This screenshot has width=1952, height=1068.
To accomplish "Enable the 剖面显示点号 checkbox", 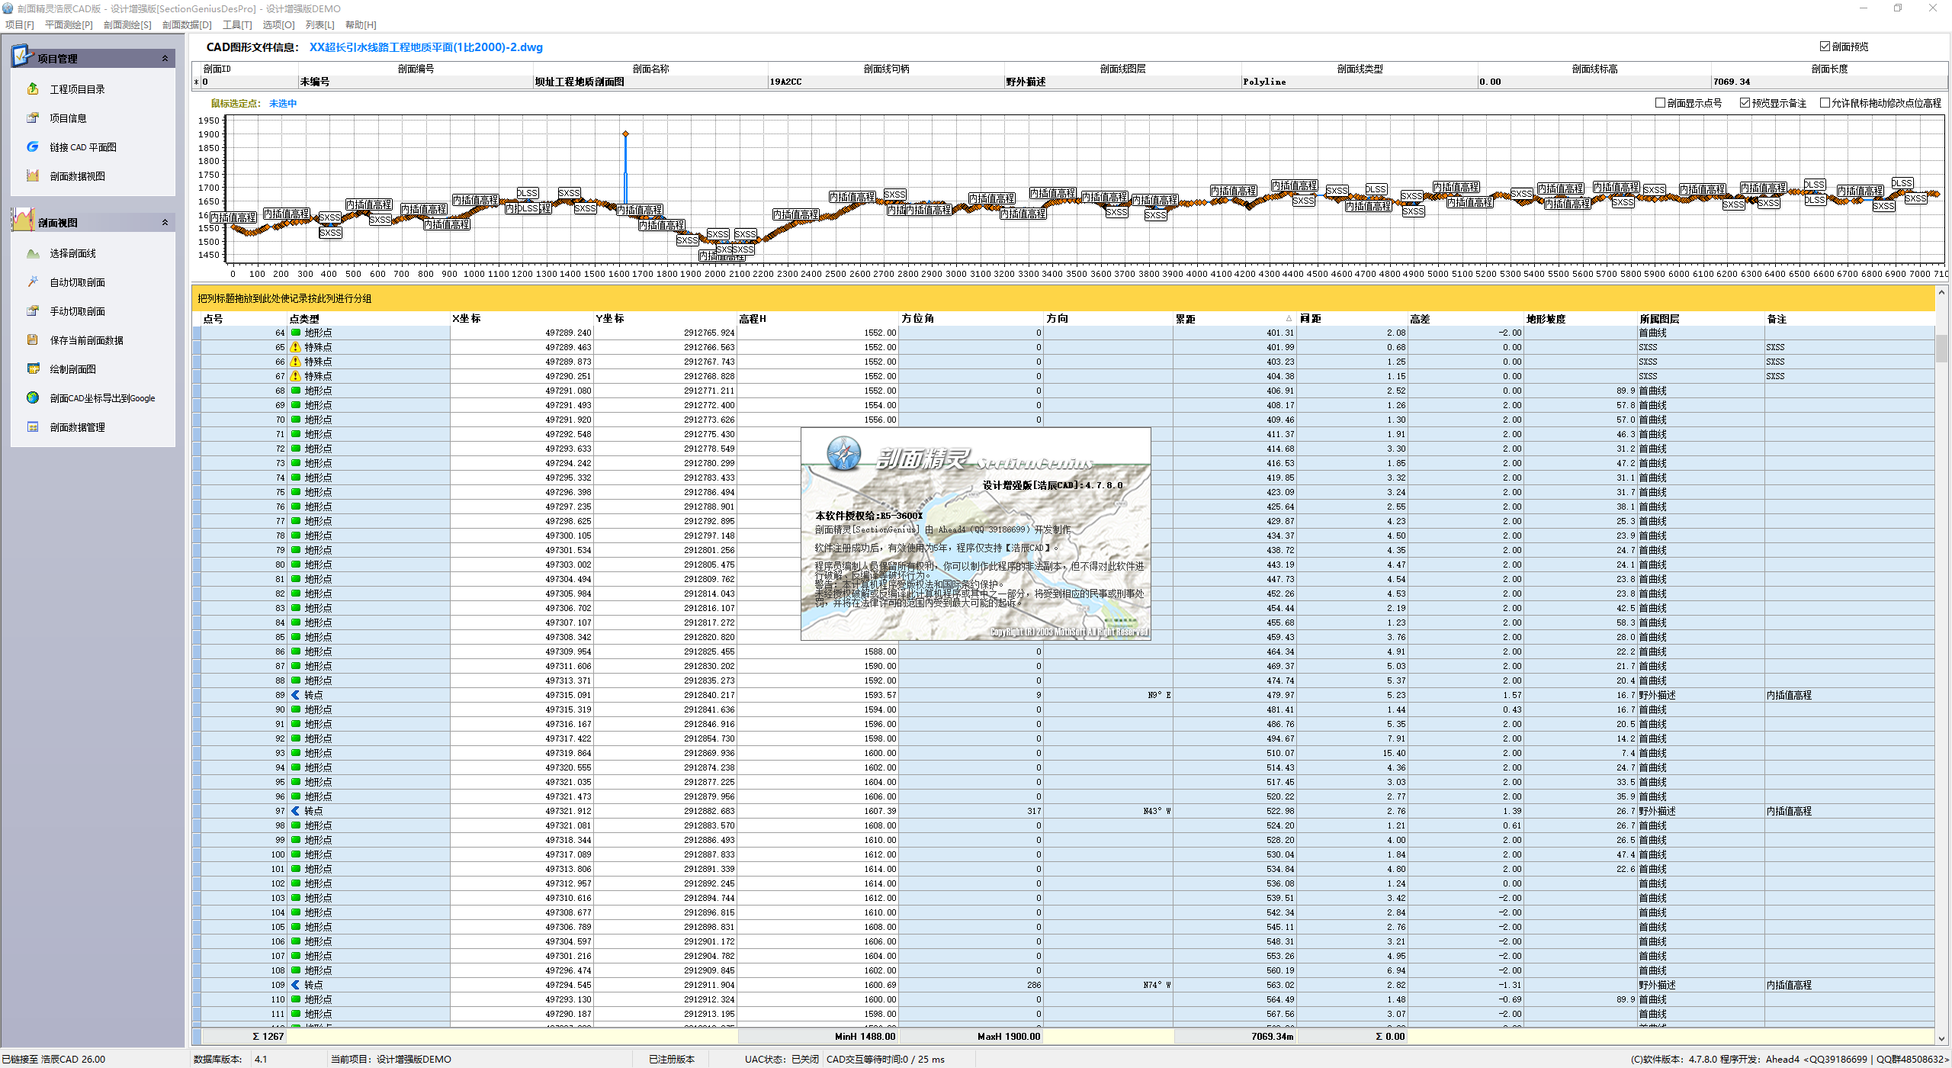I will [x=1660, y=103].
